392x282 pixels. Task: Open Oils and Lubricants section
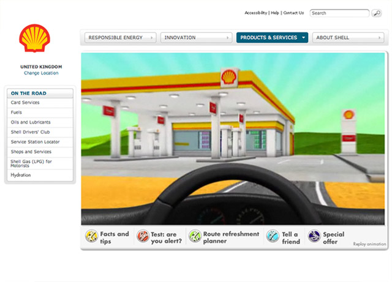pos(31,122)
